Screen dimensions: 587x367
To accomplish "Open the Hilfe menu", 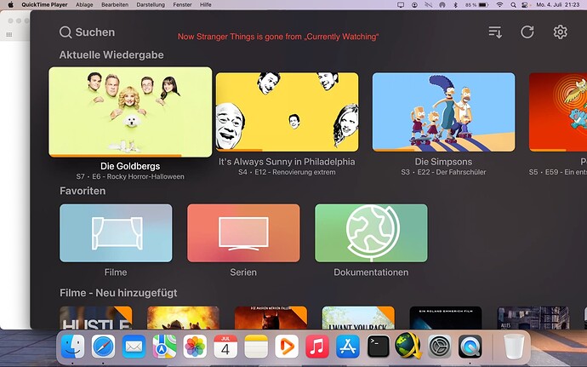I will [x=206, y=5].
